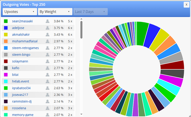
Task: Click the blue color swatch beside adeljose
Action: pyautogui.click(x=6, y=28)
